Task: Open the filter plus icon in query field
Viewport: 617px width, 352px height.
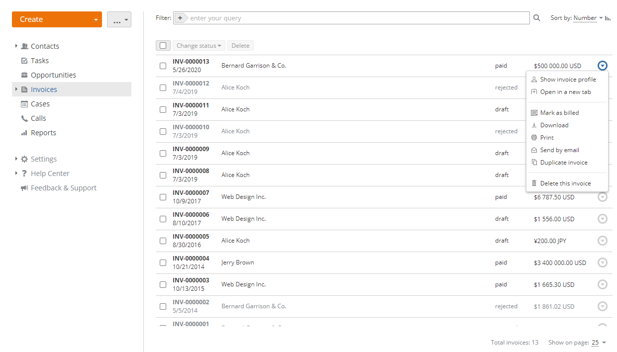Action: [179, 17]
